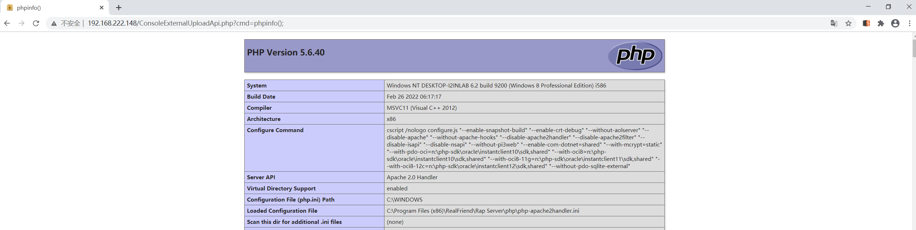Click the Configure Command label
Viewport: 916px width, 230px height.
pos(275,130)
